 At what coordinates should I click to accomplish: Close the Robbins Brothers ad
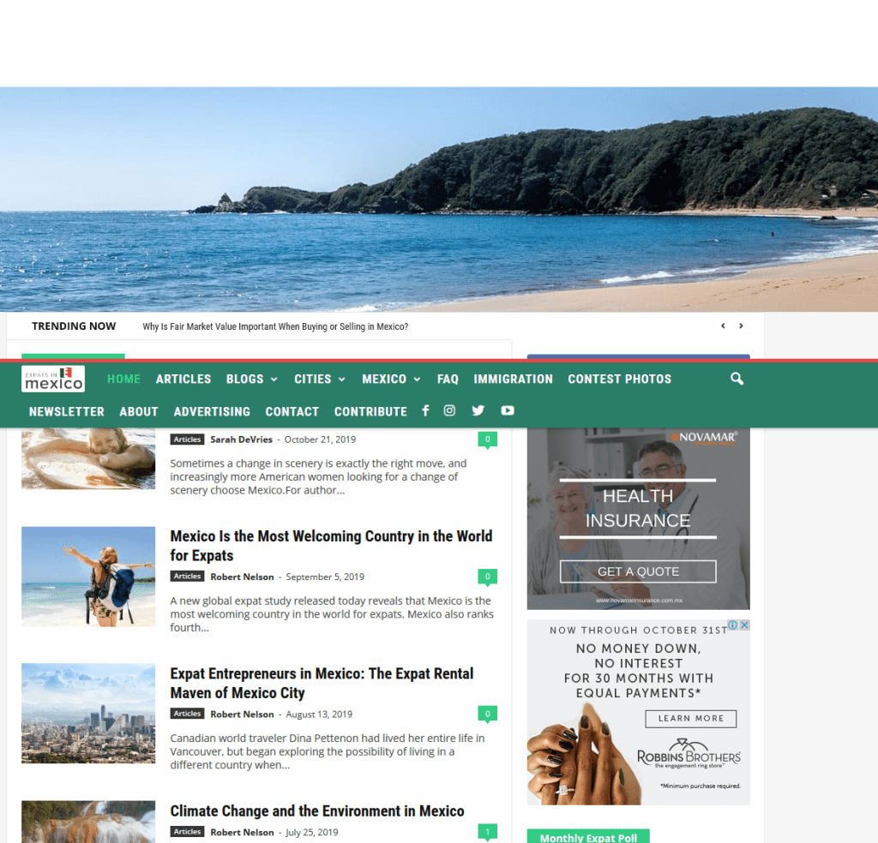tap(744, 625)
